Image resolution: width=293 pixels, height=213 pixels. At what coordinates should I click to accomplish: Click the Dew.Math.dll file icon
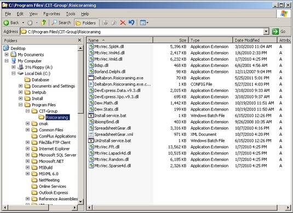(91, 103)
